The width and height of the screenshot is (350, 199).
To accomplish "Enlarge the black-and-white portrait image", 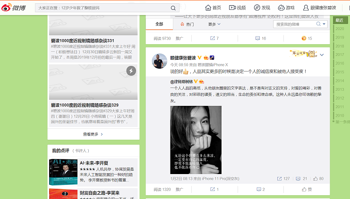I will coord(196,140).
